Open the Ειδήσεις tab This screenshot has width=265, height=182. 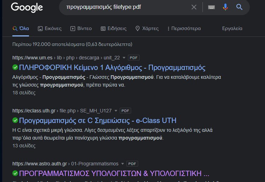point(113,29)
